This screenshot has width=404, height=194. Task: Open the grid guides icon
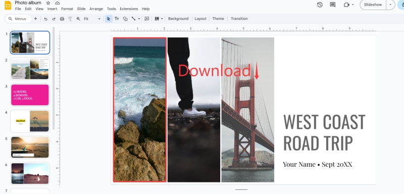(157, 19)
